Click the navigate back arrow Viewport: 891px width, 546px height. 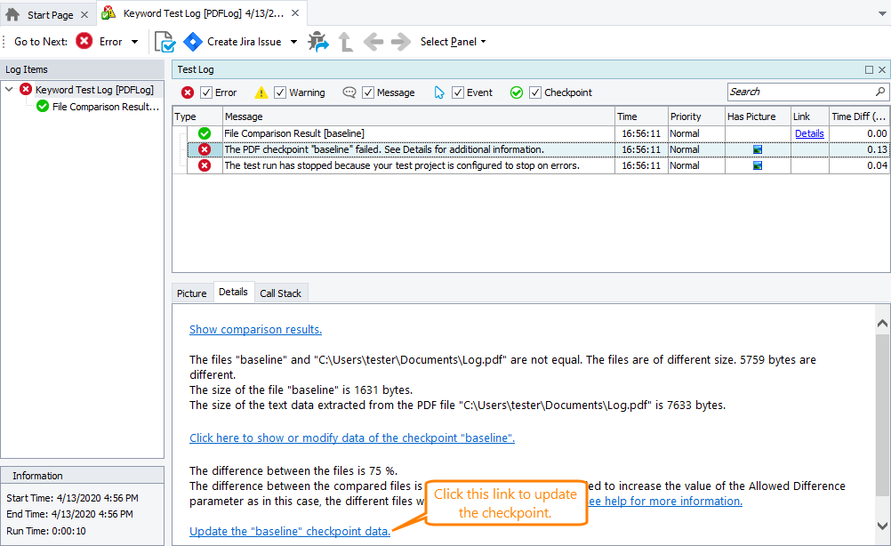coord(373,41)
